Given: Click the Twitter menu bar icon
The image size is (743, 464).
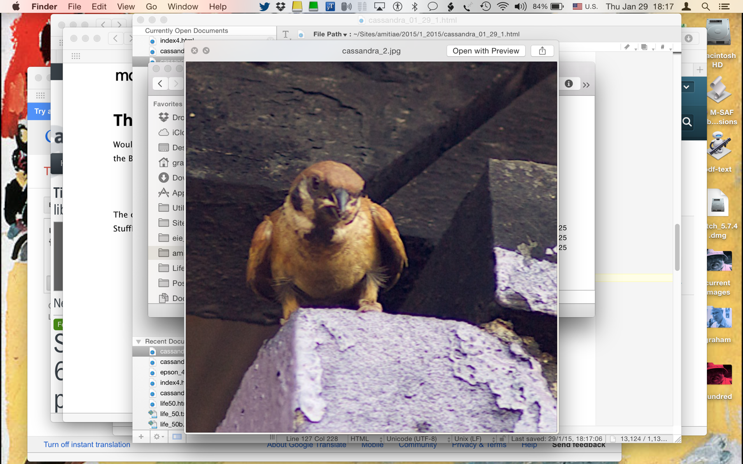Looking at the screenshot, I should pos(264,7).
